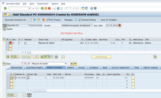Click the delivery schedule horizontal scrollbar
The width and height of the screenshot is (161, 98).
(39, 91)
